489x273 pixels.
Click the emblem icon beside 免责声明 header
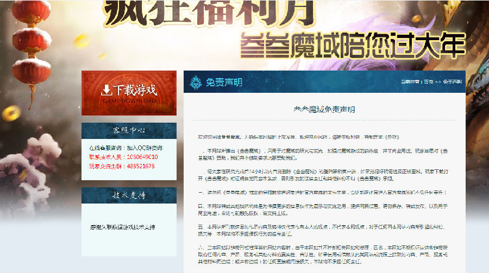196,82
